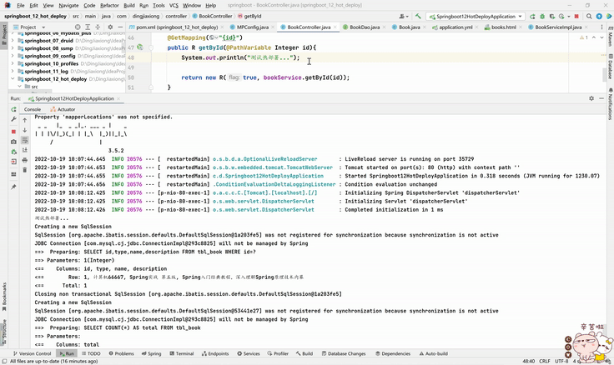Open the Dependencies tool window

pyautogui.click(x=393, y=353)
